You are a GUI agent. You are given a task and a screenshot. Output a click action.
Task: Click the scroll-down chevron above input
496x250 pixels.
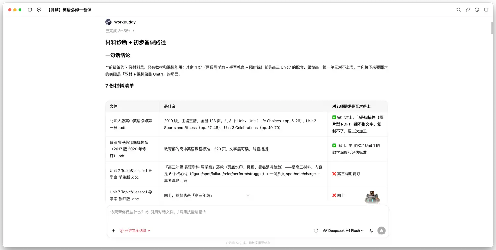248,195
